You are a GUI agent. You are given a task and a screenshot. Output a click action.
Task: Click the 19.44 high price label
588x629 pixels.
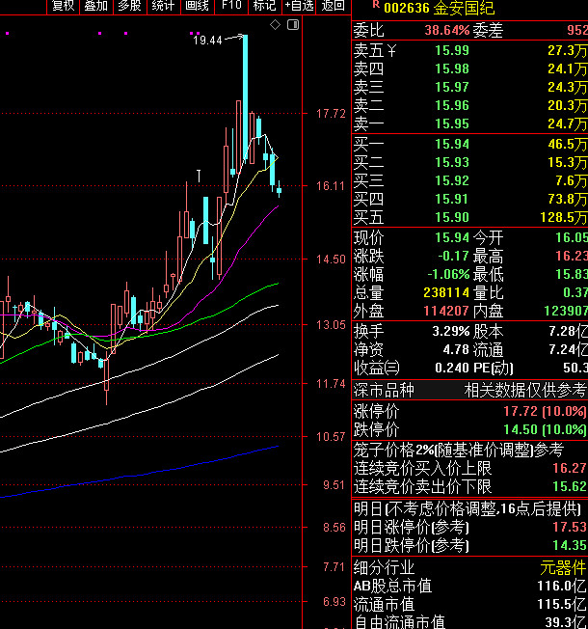(x=206, y=41)
